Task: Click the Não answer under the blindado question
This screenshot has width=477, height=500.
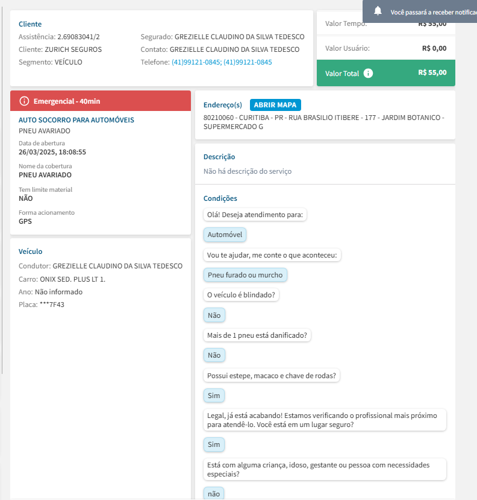Action: pyautogui.click(x=214, y=315)
